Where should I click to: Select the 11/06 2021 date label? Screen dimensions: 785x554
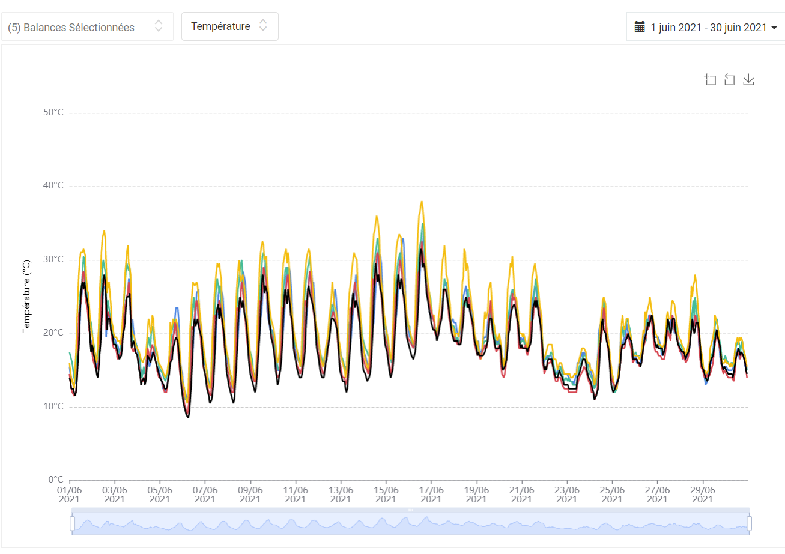coord(296,494)
